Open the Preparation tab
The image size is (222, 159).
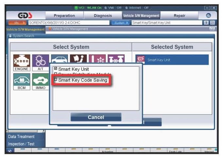point(64,16)
